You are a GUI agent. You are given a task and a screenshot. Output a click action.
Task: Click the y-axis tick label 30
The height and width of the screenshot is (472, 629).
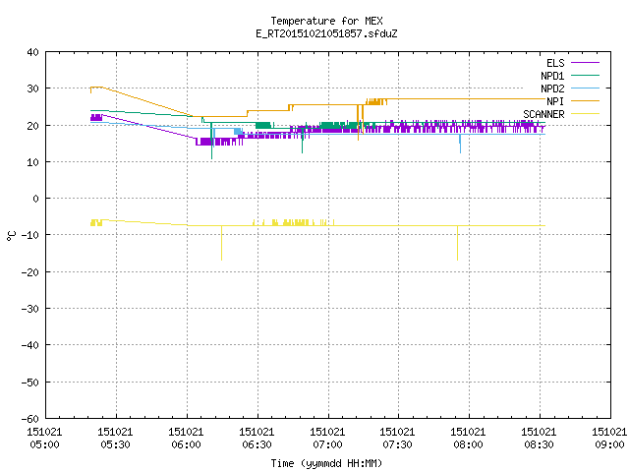click(x=32, y=88)
